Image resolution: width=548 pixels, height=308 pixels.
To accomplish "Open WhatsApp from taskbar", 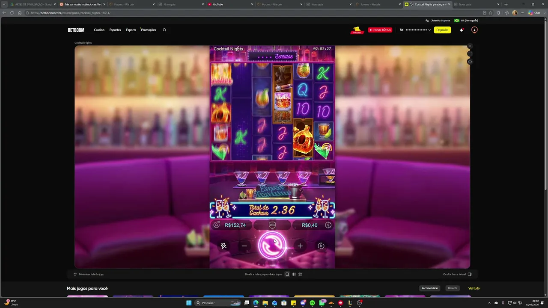I will click(322, 303).
